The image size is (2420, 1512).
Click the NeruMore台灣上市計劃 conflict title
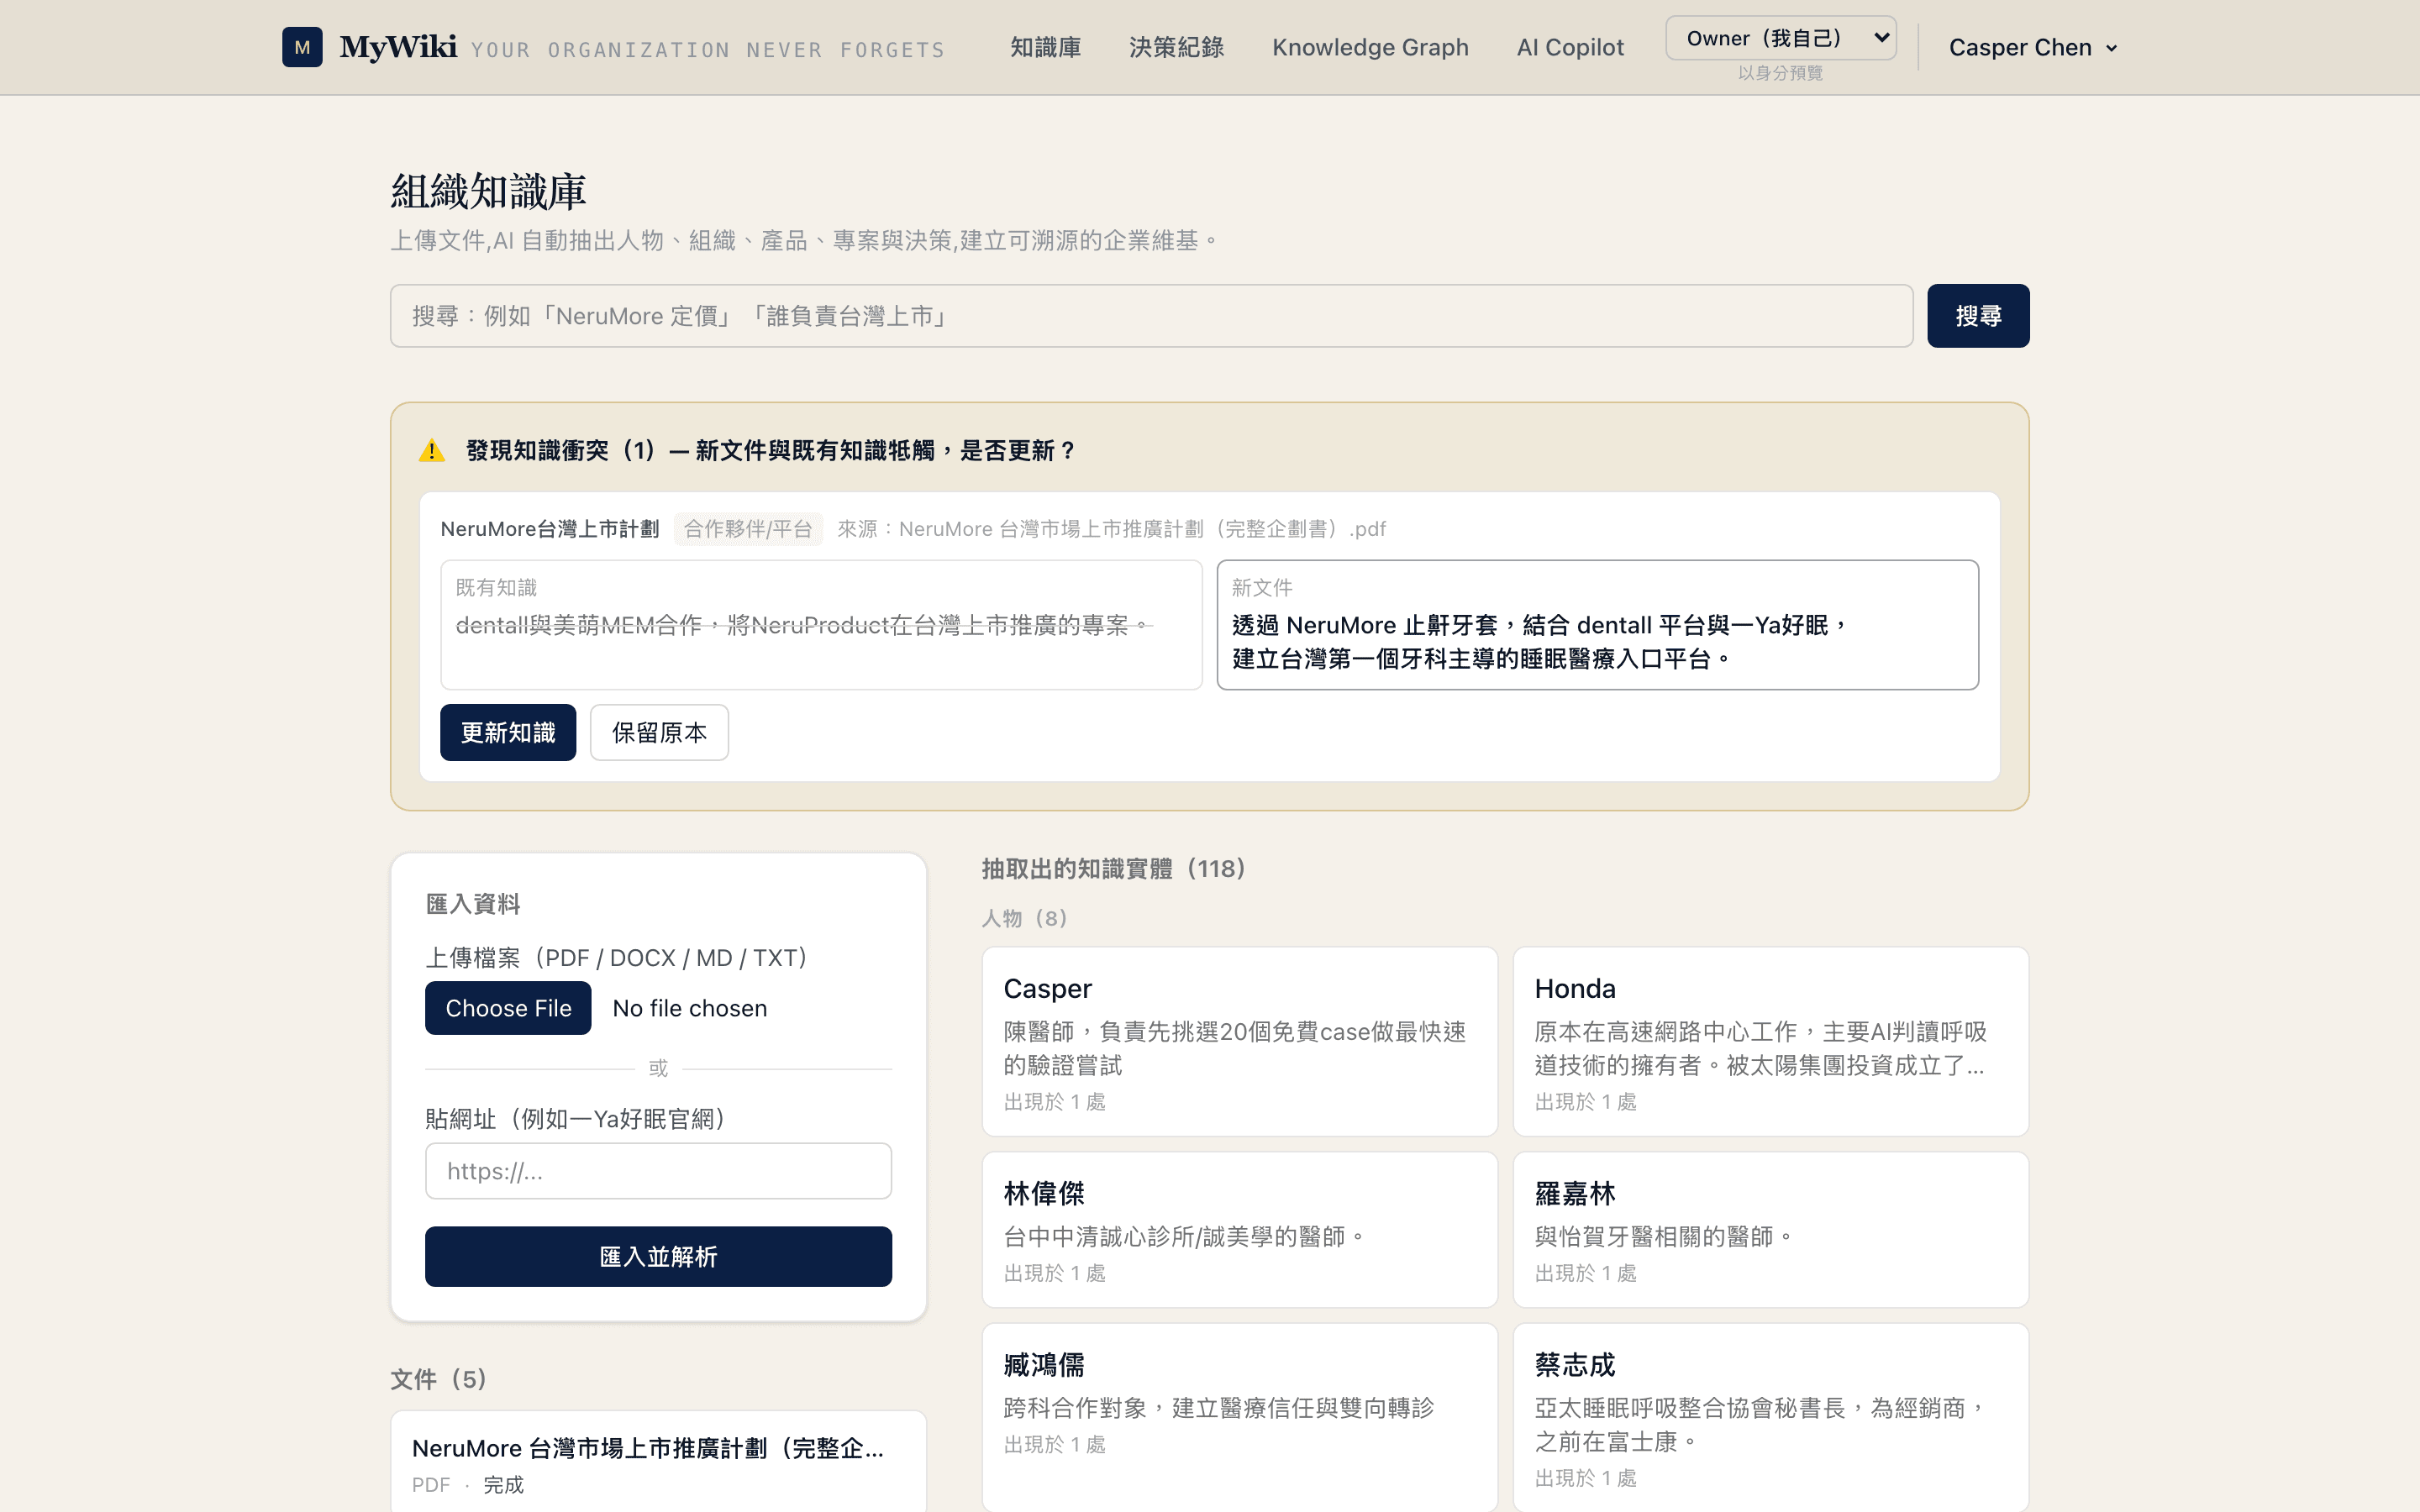pyautogui.click(x=550, y=529)
